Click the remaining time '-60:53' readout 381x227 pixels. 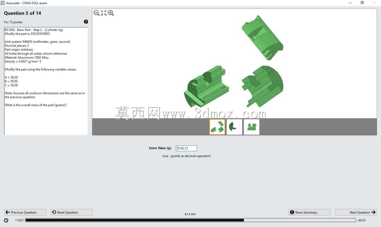(361, 220)
